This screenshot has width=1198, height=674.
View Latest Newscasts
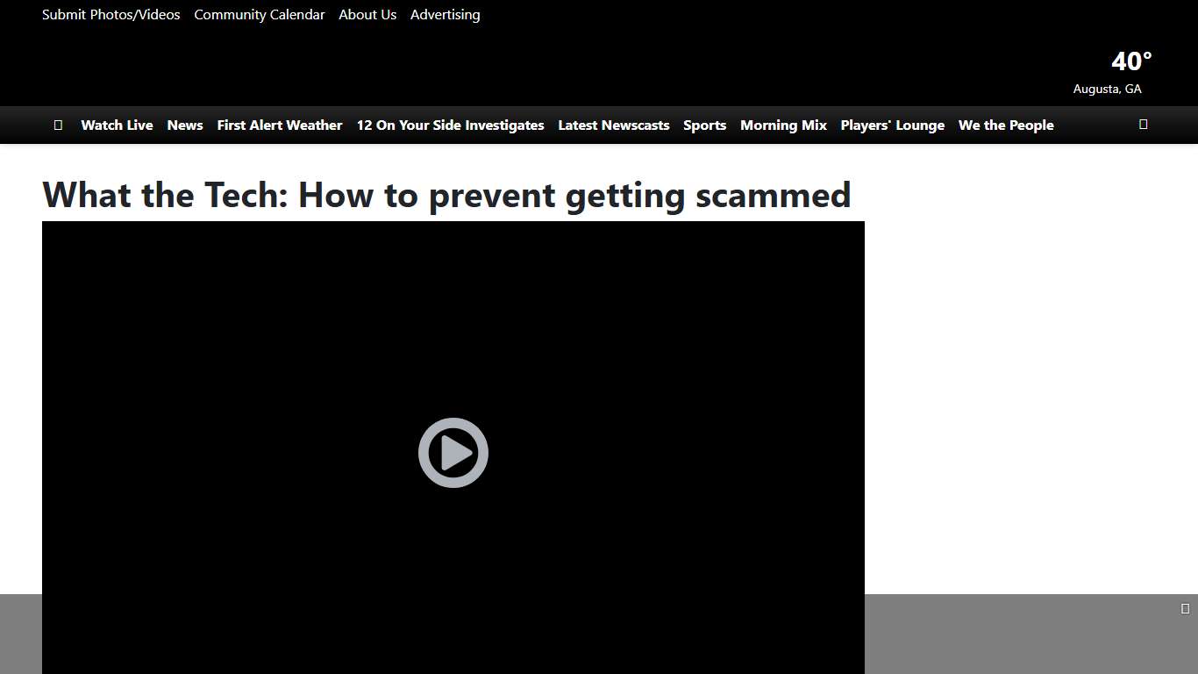613,125
